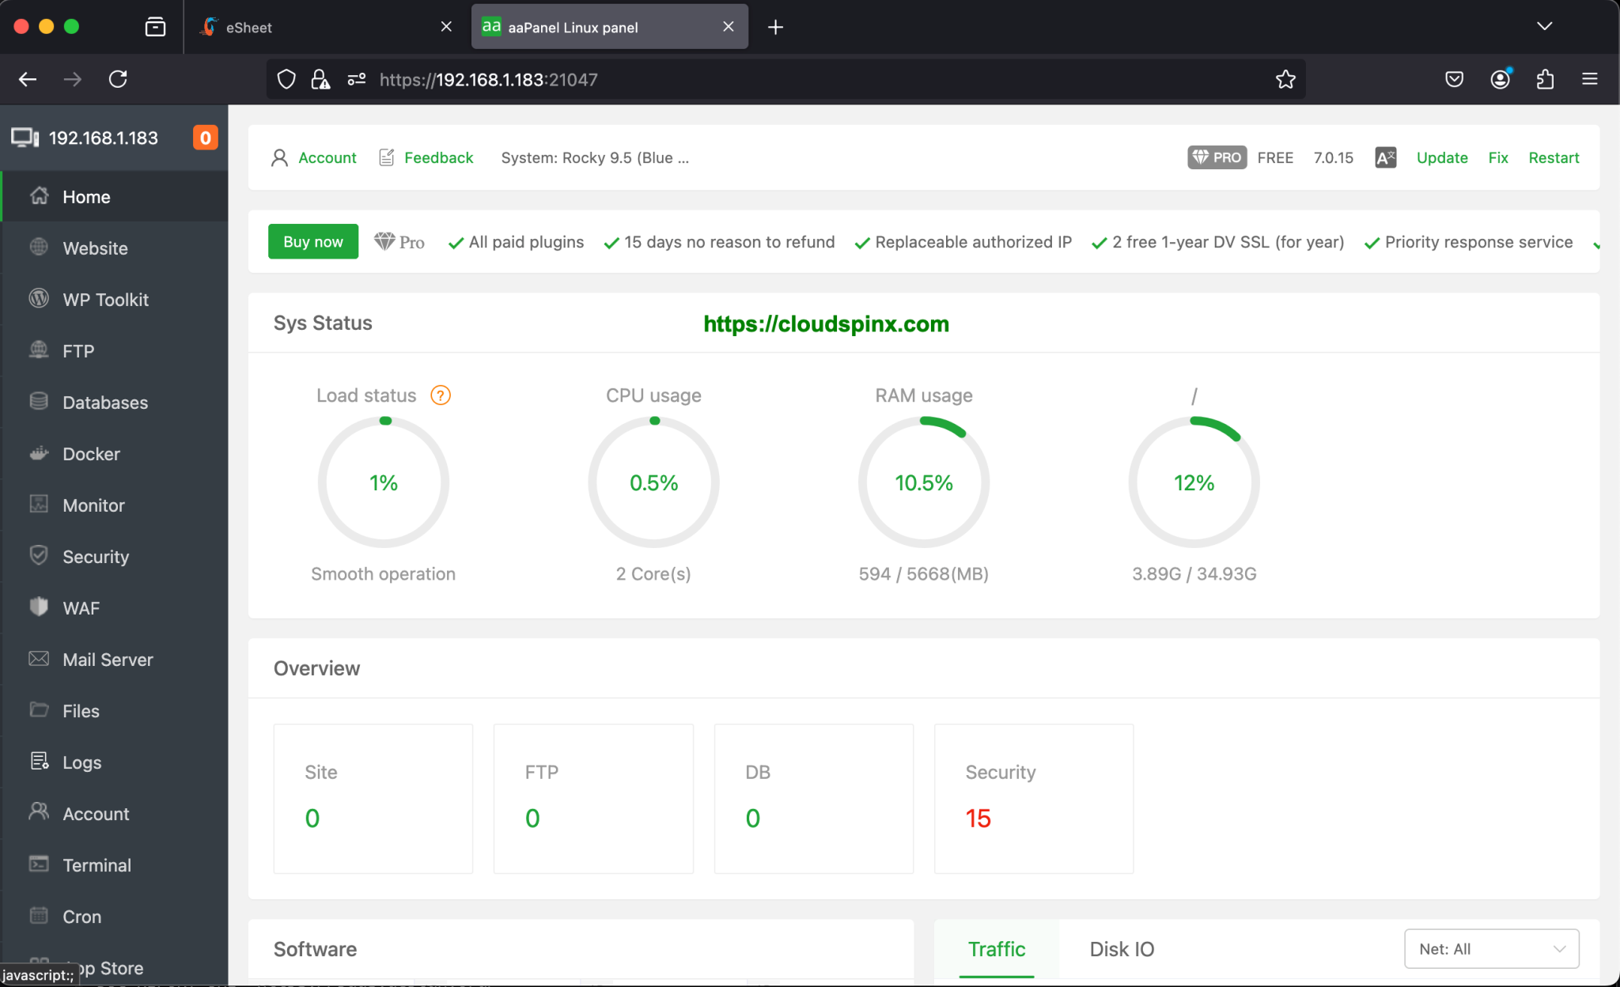Image resolution: width=1620 pixels, height=987 pixels.
Task: Open the Docker section from the sidebar
Action: point(93,453)
